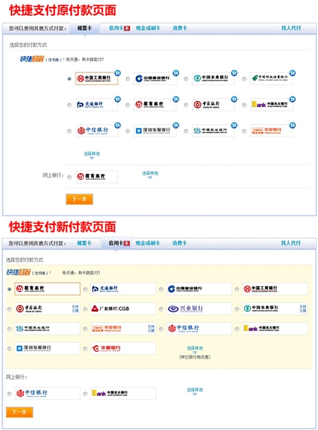Click the 广发银行 CGB logo on the new payment page

[x=123, y=309]
